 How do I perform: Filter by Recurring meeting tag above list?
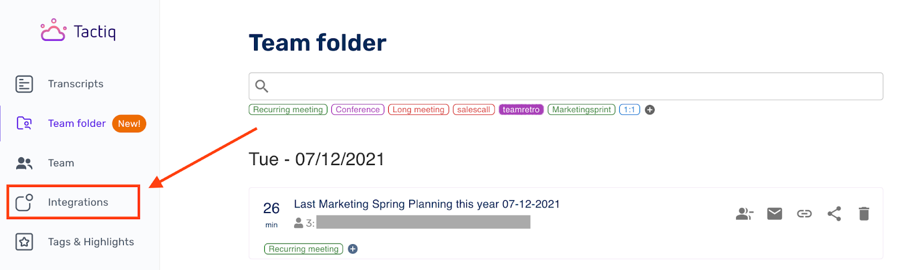[x=288, y=110]
